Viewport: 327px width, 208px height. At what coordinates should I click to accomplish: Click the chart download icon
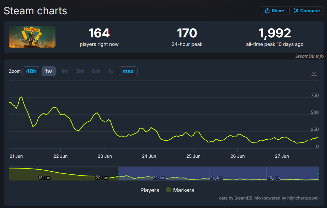pos(314,72)
